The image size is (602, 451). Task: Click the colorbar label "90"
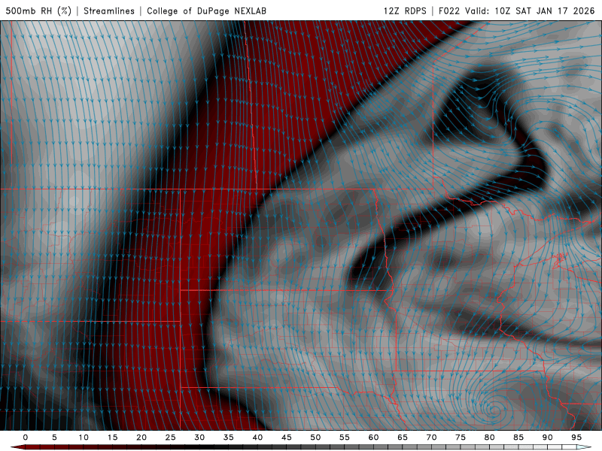click(x=547, y=437)
